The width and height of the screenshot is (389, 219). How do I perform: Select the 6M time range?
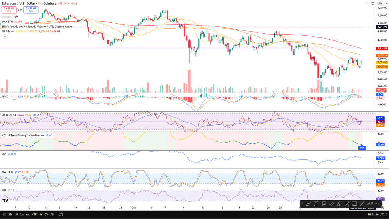point(28,214)
